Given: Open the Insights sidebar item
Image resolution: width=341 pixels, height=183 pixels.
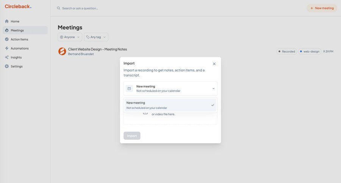Looking at the screenshot, I should click(x=16, y=57).
